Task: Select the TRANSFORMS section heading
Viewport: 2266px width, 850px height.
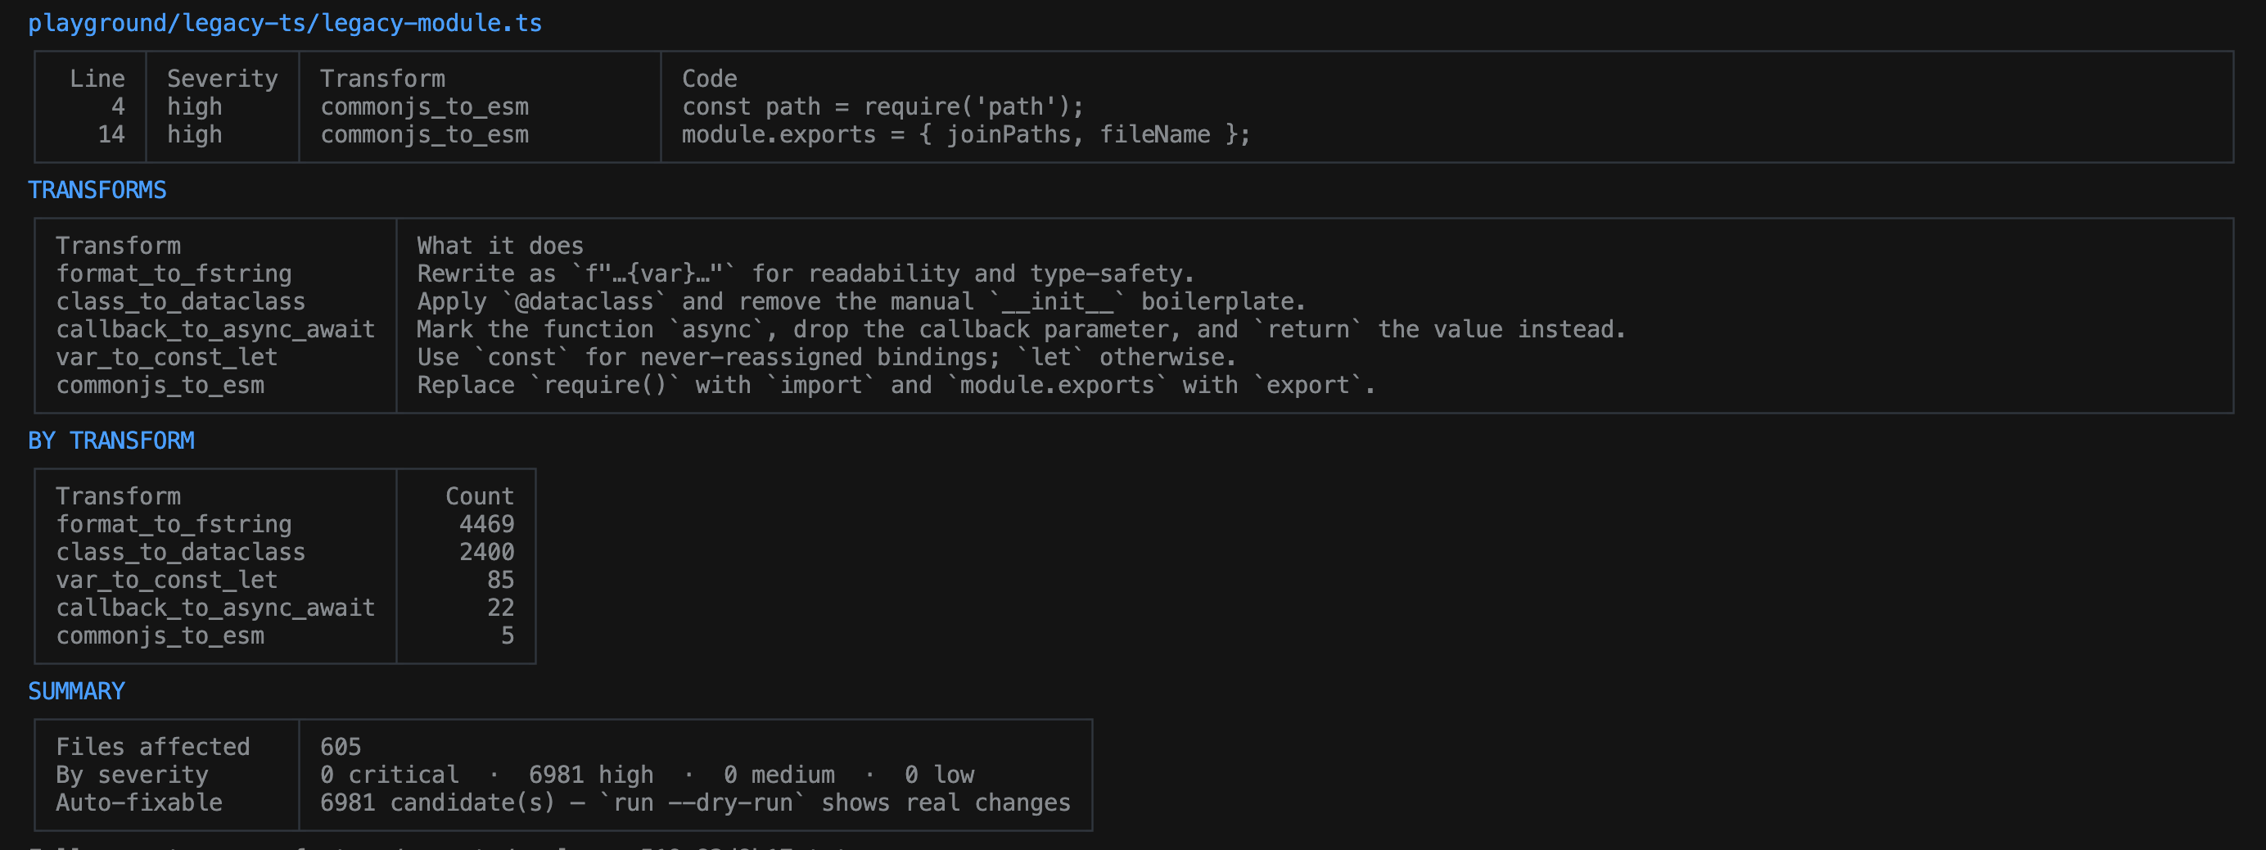Action: [97, 190]
